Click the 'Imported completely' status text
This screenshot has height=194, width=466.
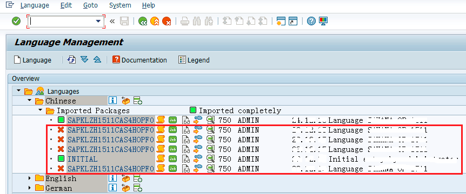(240, 111)
